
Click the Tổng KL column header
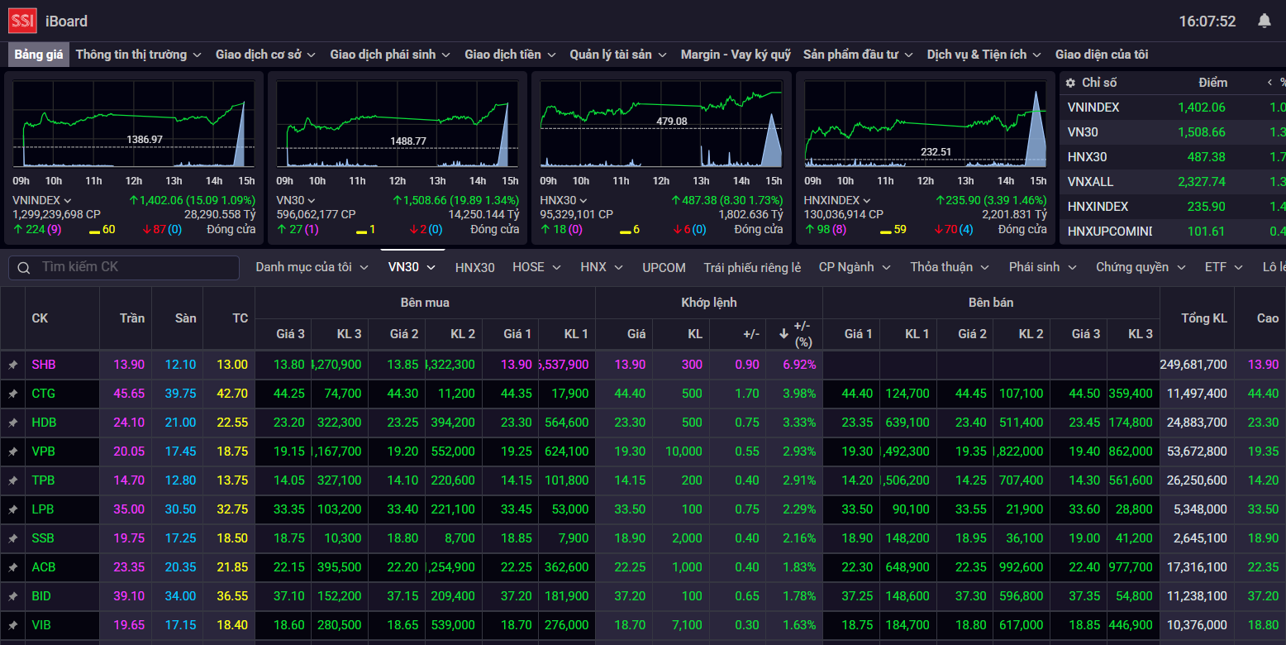tap(1204, 318)
